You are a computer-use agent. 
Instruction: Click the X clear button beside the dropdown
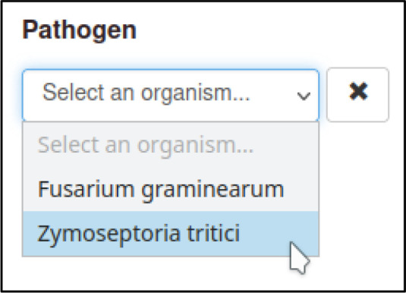pyautogui.click(x=357, y=95)
